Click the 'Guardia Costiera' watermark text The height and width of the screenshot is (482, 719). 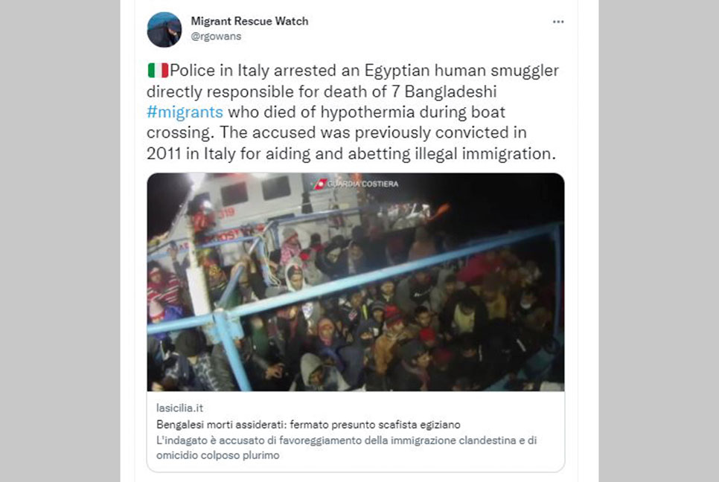tap(362, 184)
